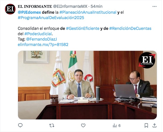Open the three-dot more options menu
The image size is (163, 132).
point(154,6)
